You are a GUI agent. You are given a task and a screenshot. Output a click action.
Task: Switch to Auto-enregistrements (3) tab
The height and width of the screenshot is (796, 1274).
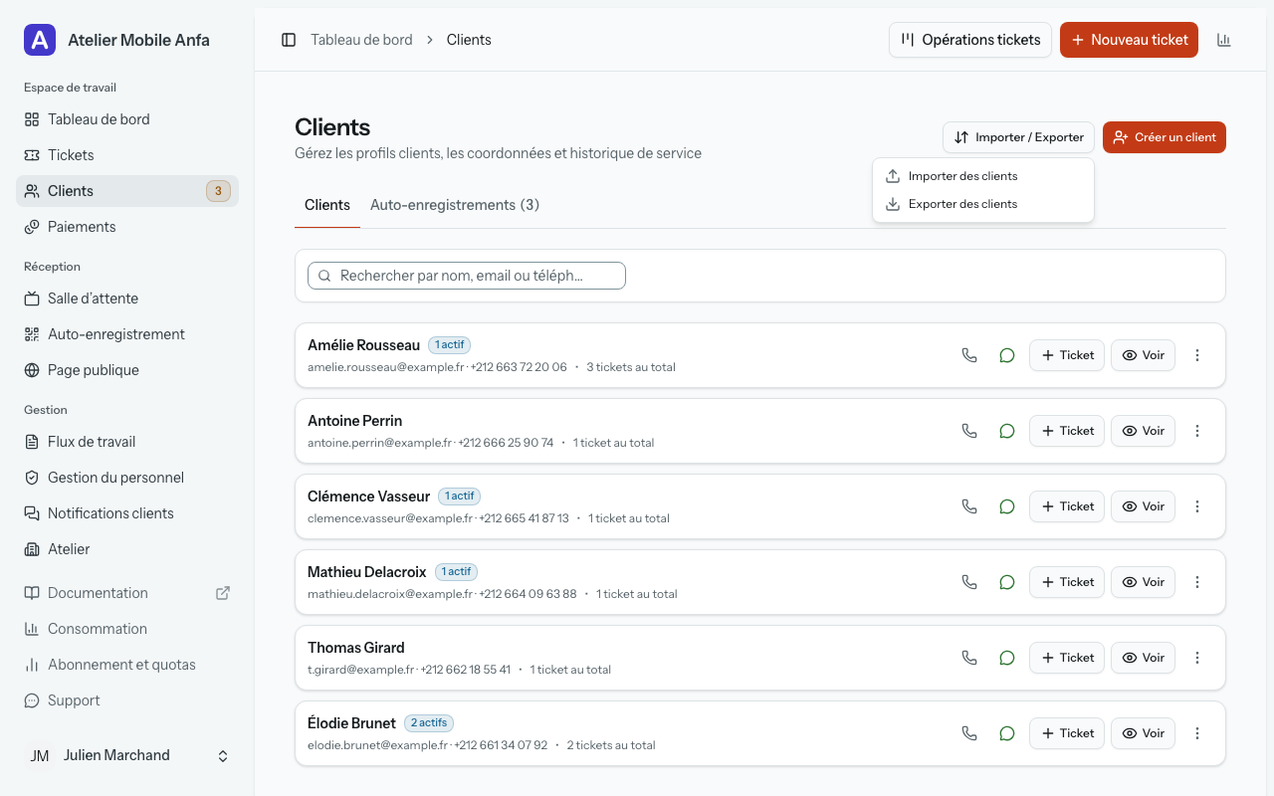[x=455, y=205]
